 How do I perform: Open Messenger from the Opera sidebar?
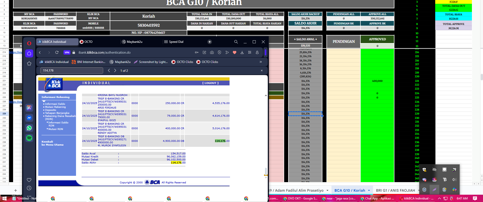[29, 118]
